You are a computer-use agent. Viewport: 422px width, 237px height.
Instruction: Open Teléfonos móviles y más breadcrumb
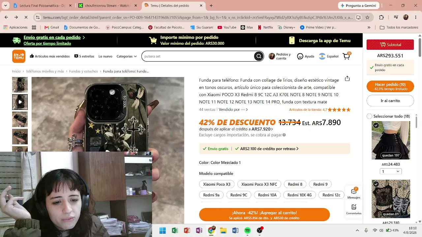point(45,71)
